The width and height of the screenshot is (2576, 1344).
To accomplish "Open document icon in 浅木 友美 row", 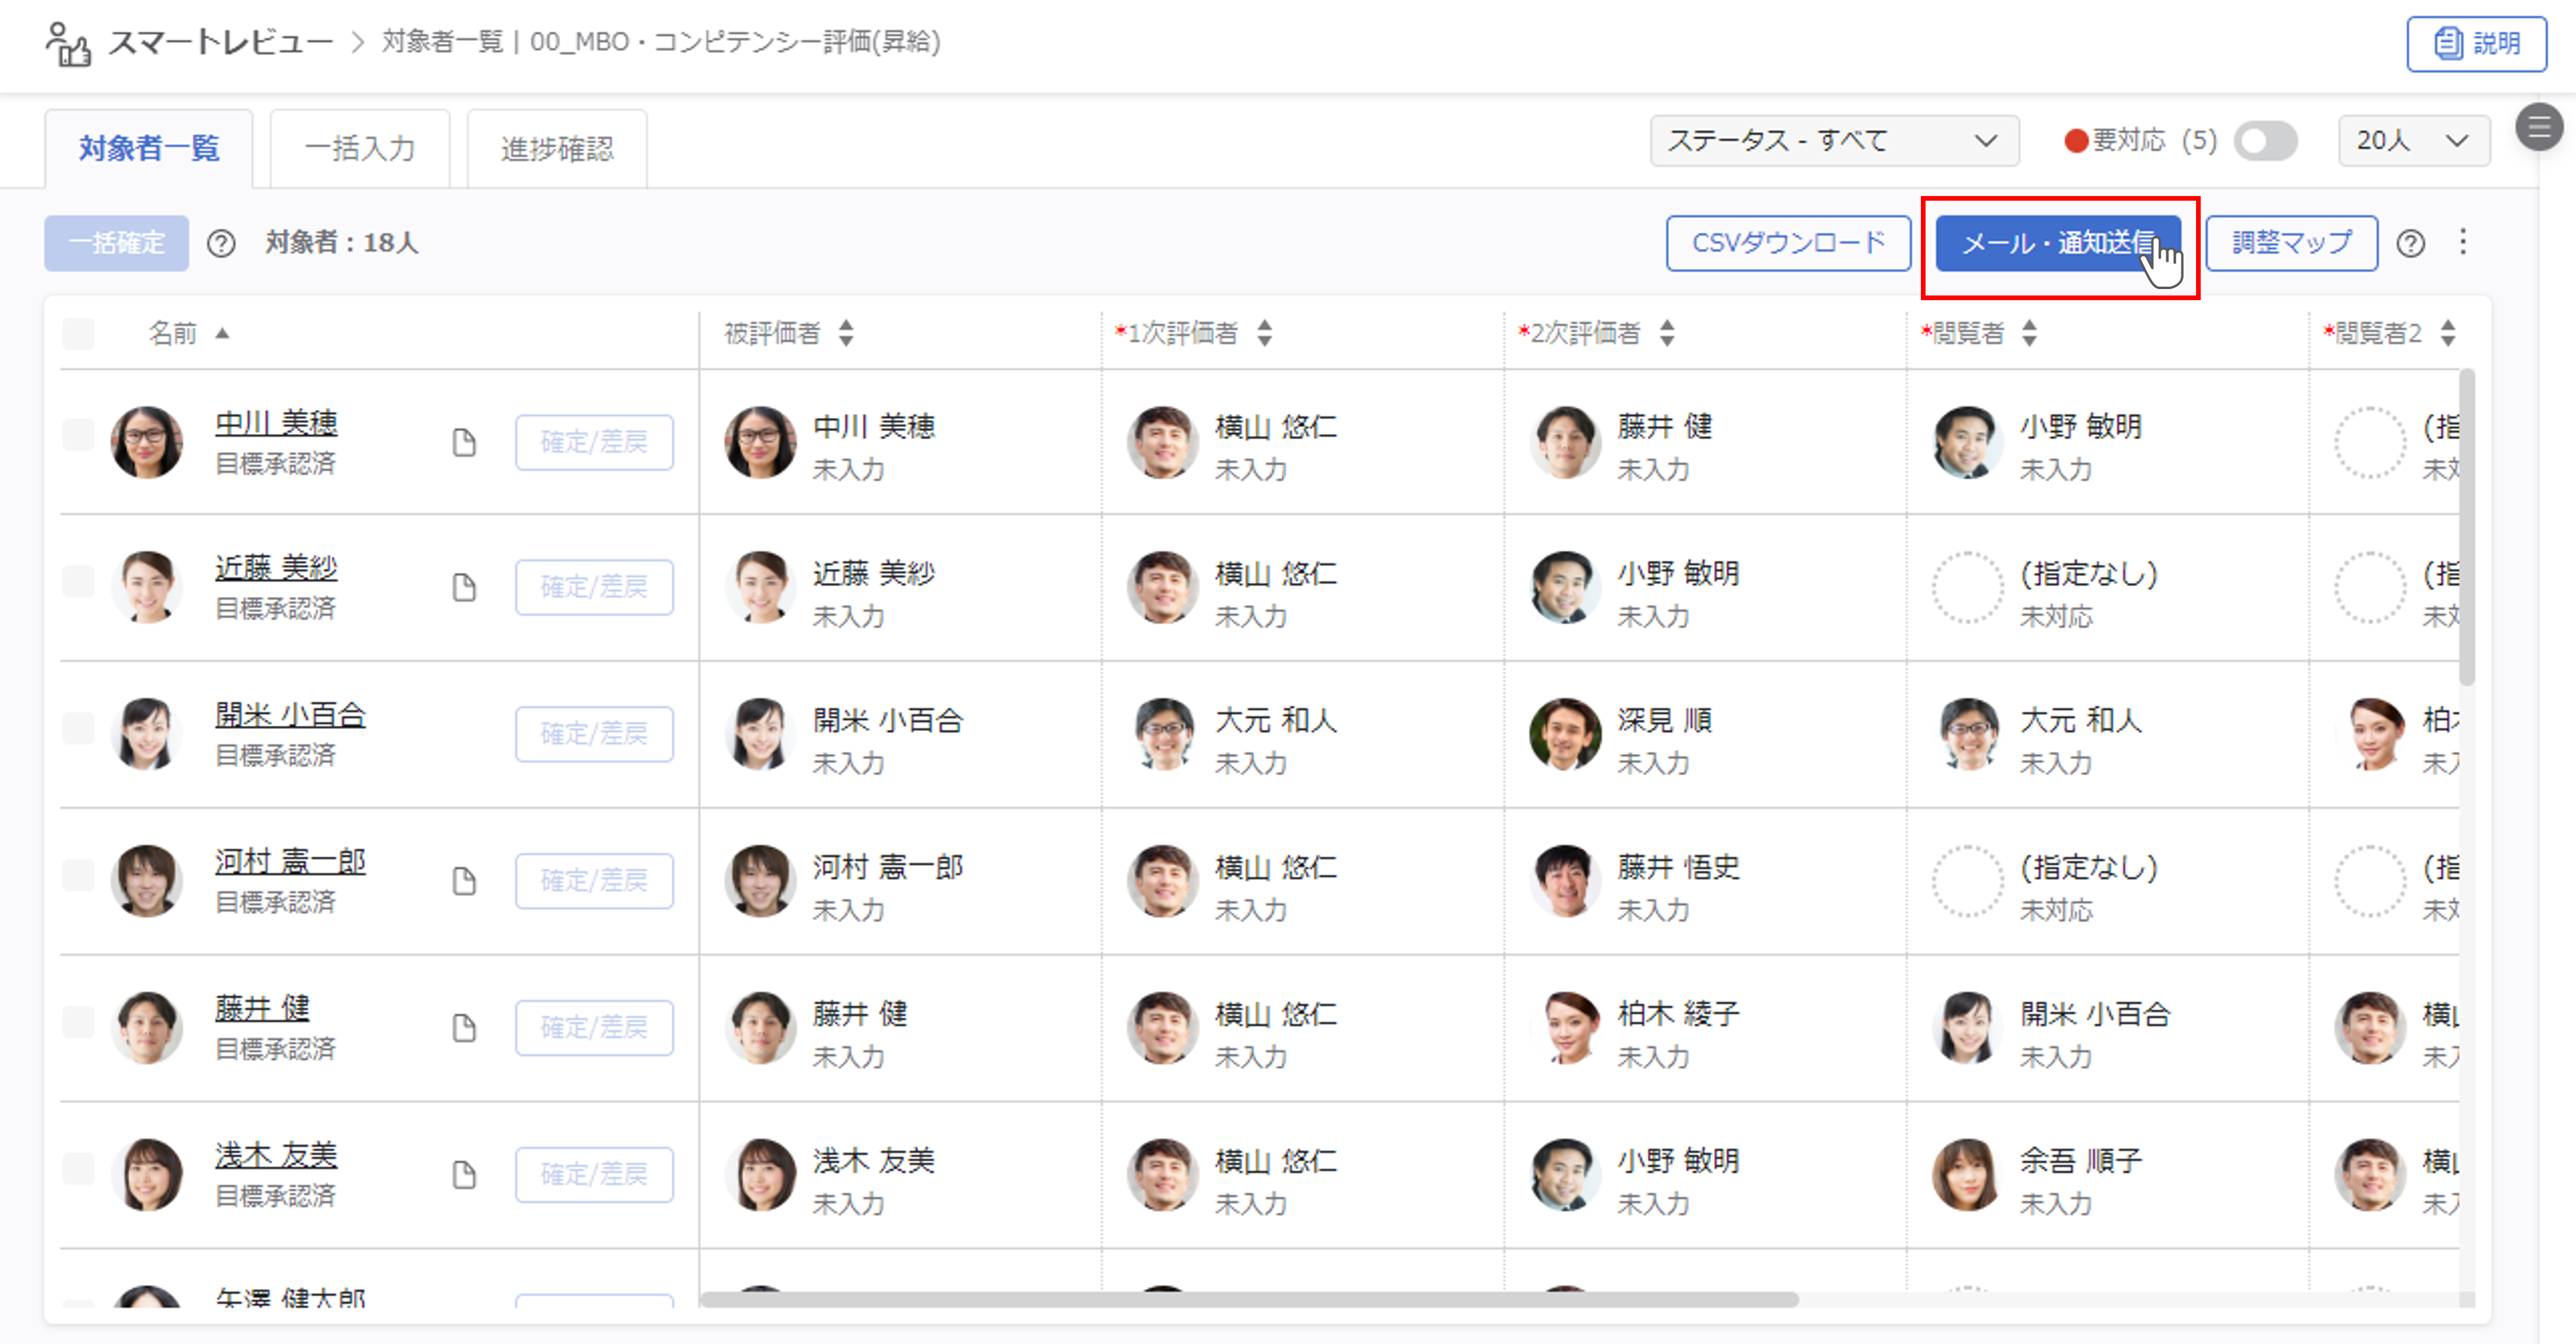I will 464,1175.
